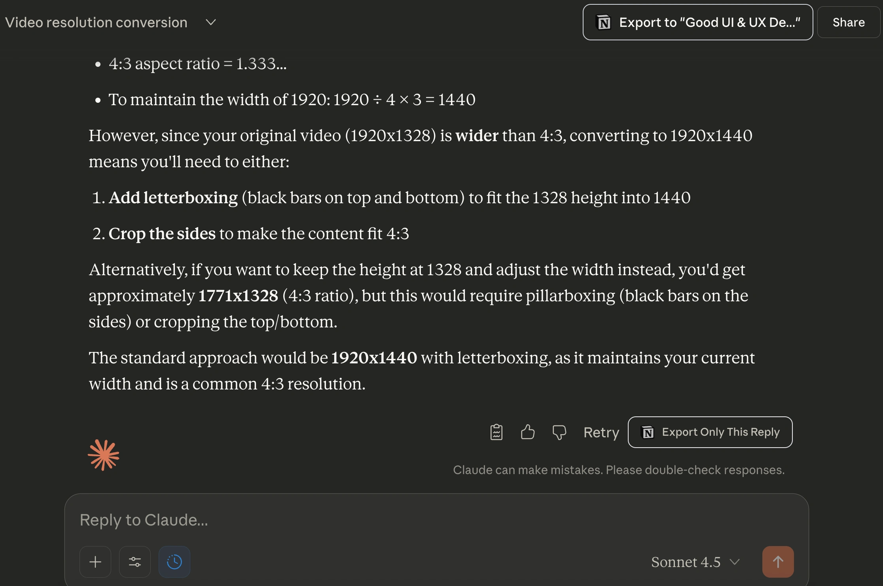Open the conversation title dropdown chevron
Viewport: 883px width, 586px height.
coord(210,22)
